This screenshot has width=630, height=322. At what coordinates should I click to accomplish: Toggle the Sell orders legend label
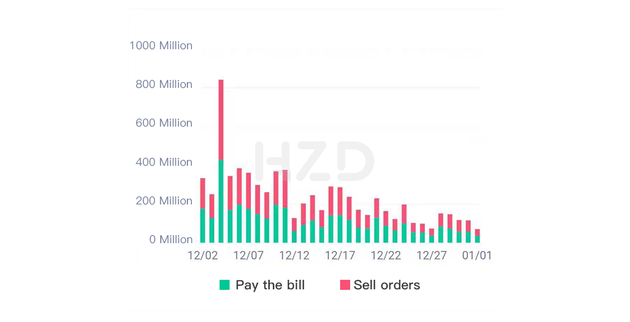coord(386,285)
